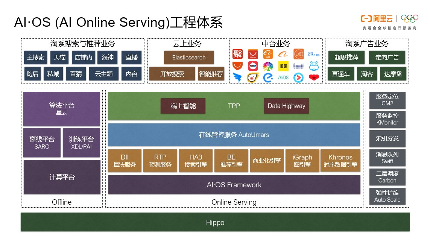Select the blue Hema hippo icon

pyautogui.click(x=314, y=66)
